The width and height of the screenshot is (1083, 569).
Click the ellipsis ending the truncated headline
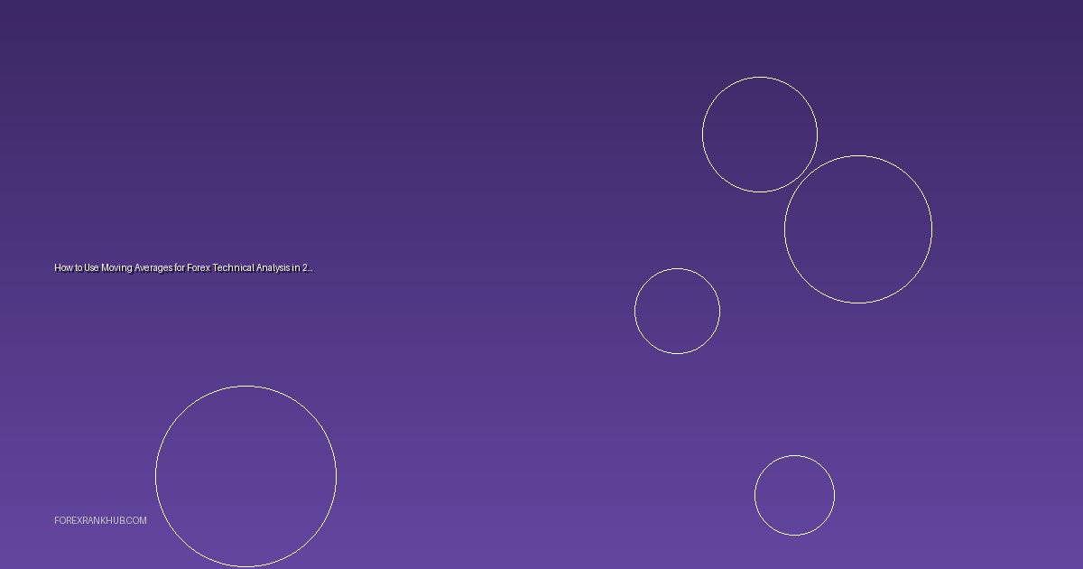[310, 268]
